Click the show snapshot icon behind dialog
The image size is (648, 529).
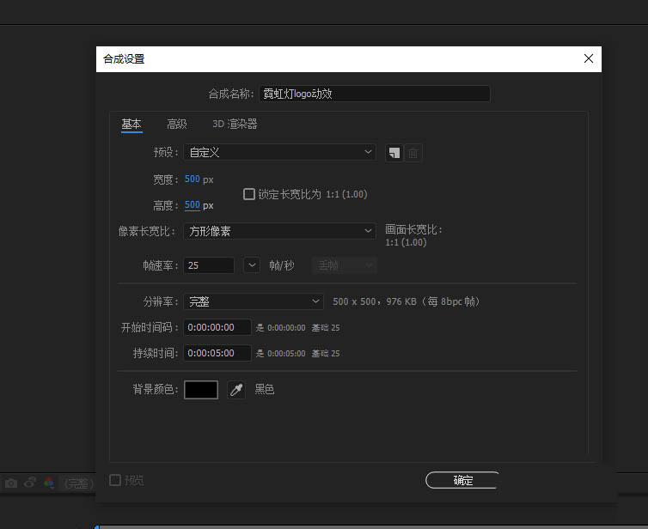pyautogui.click(x=30, y=483)
